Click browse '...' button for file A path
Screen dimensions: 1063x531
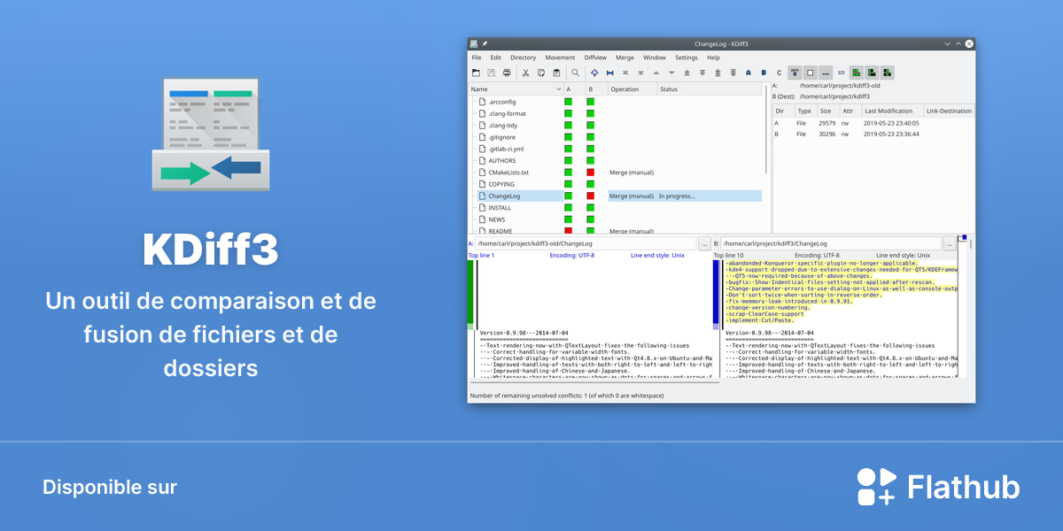click(704, 242)
